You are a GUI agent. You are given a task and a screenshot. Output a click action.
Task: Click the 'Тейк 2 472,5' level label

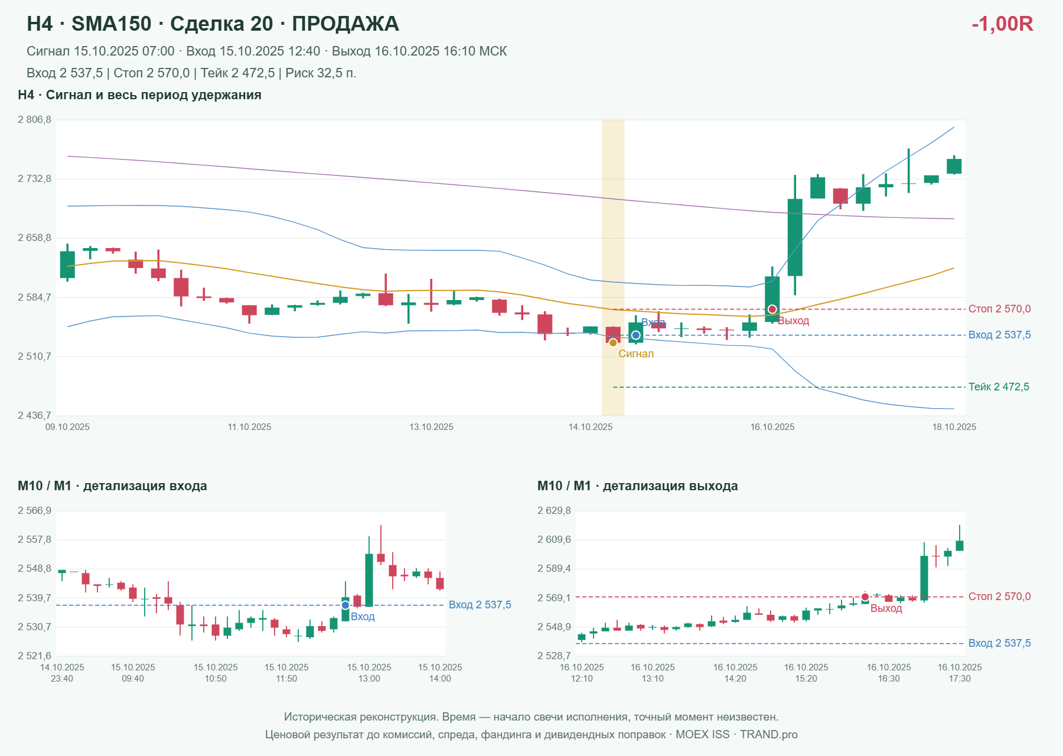coord(999,387)
